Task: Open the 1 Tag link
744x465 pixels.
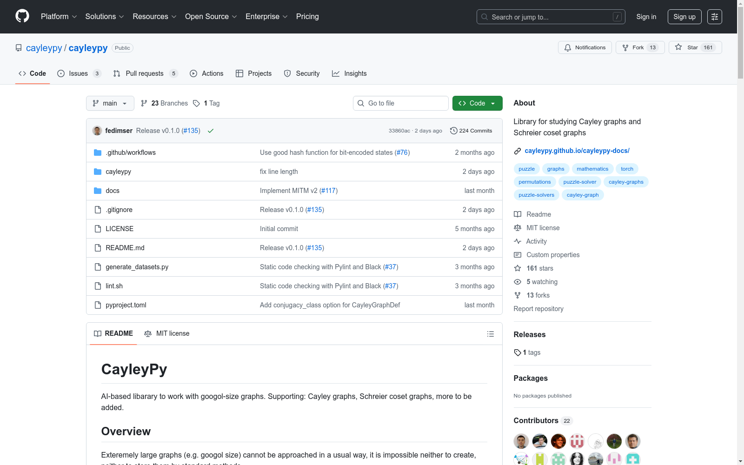Action: 206,103
